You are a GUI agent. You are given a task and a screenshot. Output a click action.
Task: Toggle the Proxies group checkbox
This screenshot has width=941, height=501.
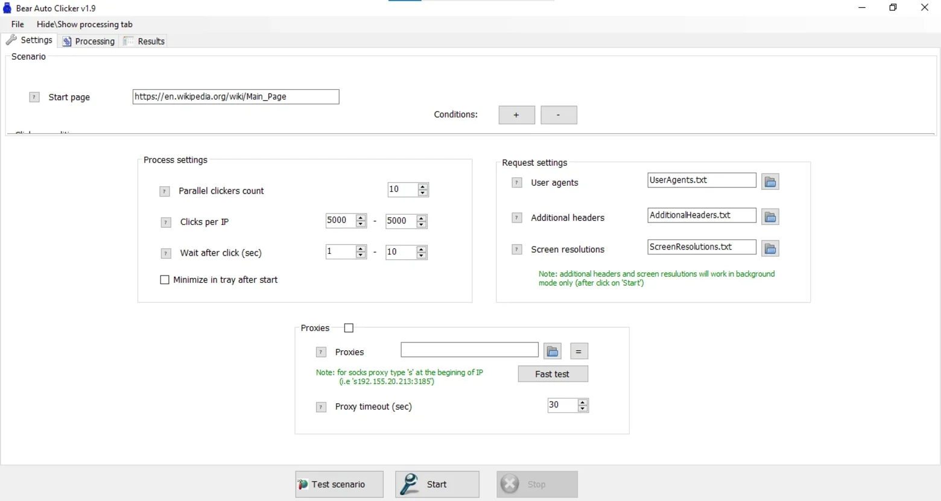coord(349,328)
